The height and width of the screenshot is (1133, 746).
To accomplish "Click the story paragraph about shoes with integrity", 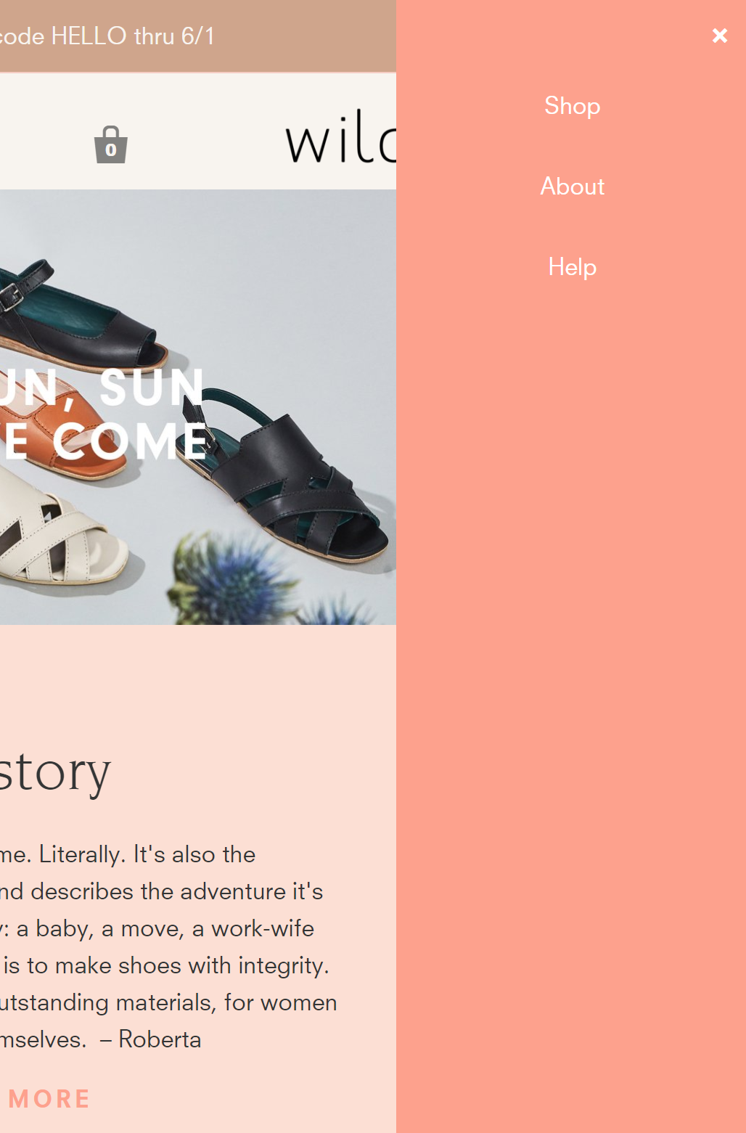I will 165,965.
